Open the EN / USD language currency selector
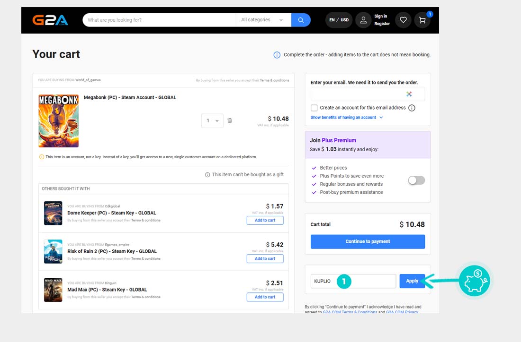The image size is (521, 342). [x=339, y=20]
